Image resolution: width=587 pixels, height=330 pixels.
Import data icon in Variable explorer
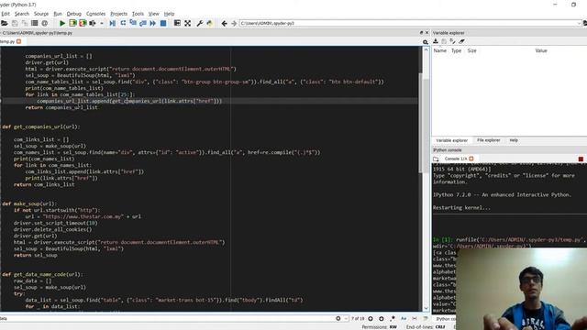pyautogui.click(x=436, y=41)
